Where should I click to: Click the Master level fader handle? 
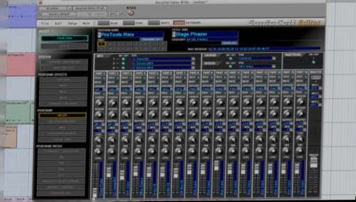pyautogui.click(x=314, y=162)
